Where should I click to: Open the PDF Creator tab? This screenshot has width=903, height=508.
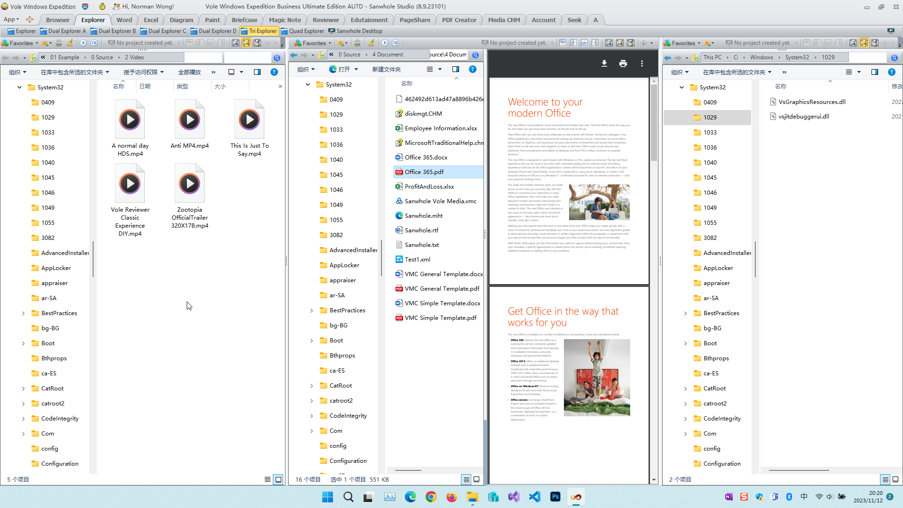tap(459, 20)
